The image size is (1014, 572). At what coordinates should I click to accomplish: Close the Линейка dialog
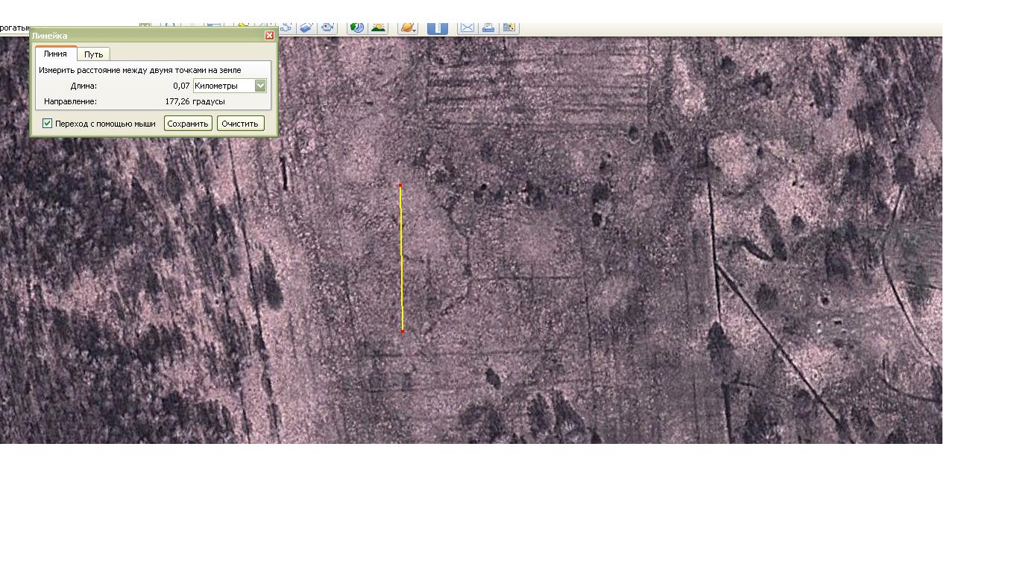tap(269, 35)
